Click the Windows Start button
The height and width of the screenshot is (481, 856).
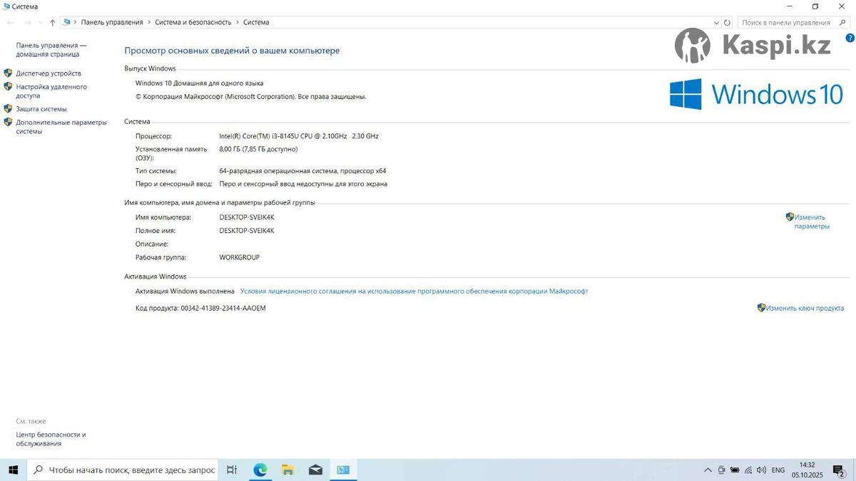click(13, 470)
